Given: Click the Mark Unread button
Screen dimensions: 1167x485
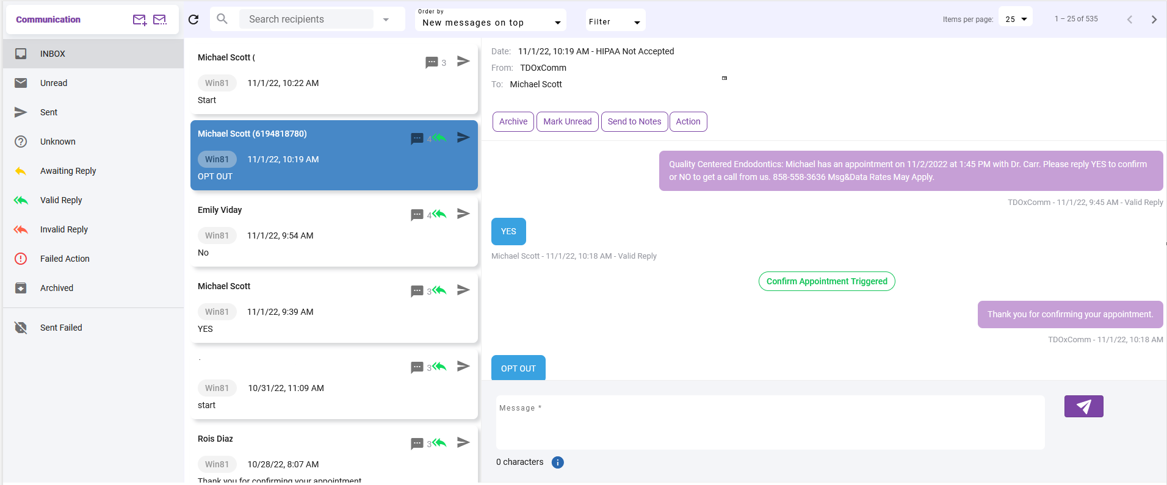Looking at the screenshot, I should coord(567,121).
